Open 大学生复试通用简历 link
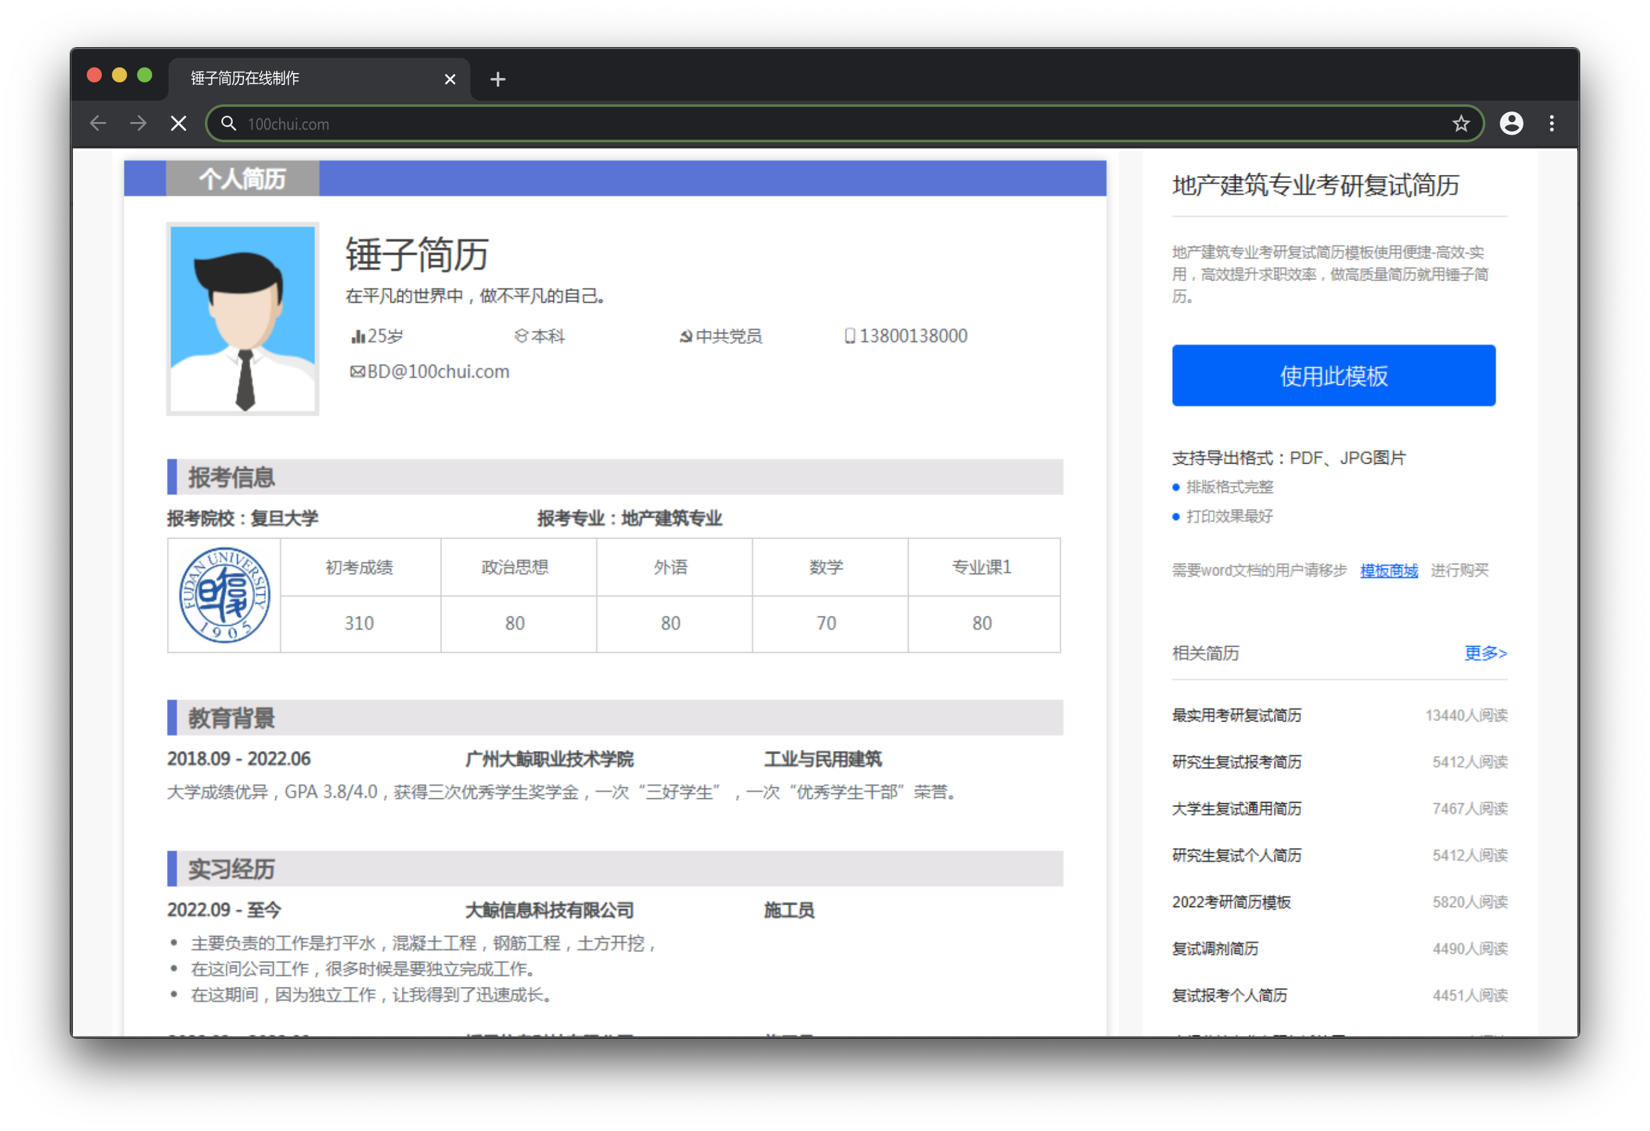The image size is (1650, 1131). 1236,808
